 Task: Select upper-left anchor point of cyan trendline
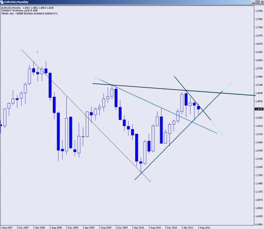pyautogui.click(x=95, y=78)
